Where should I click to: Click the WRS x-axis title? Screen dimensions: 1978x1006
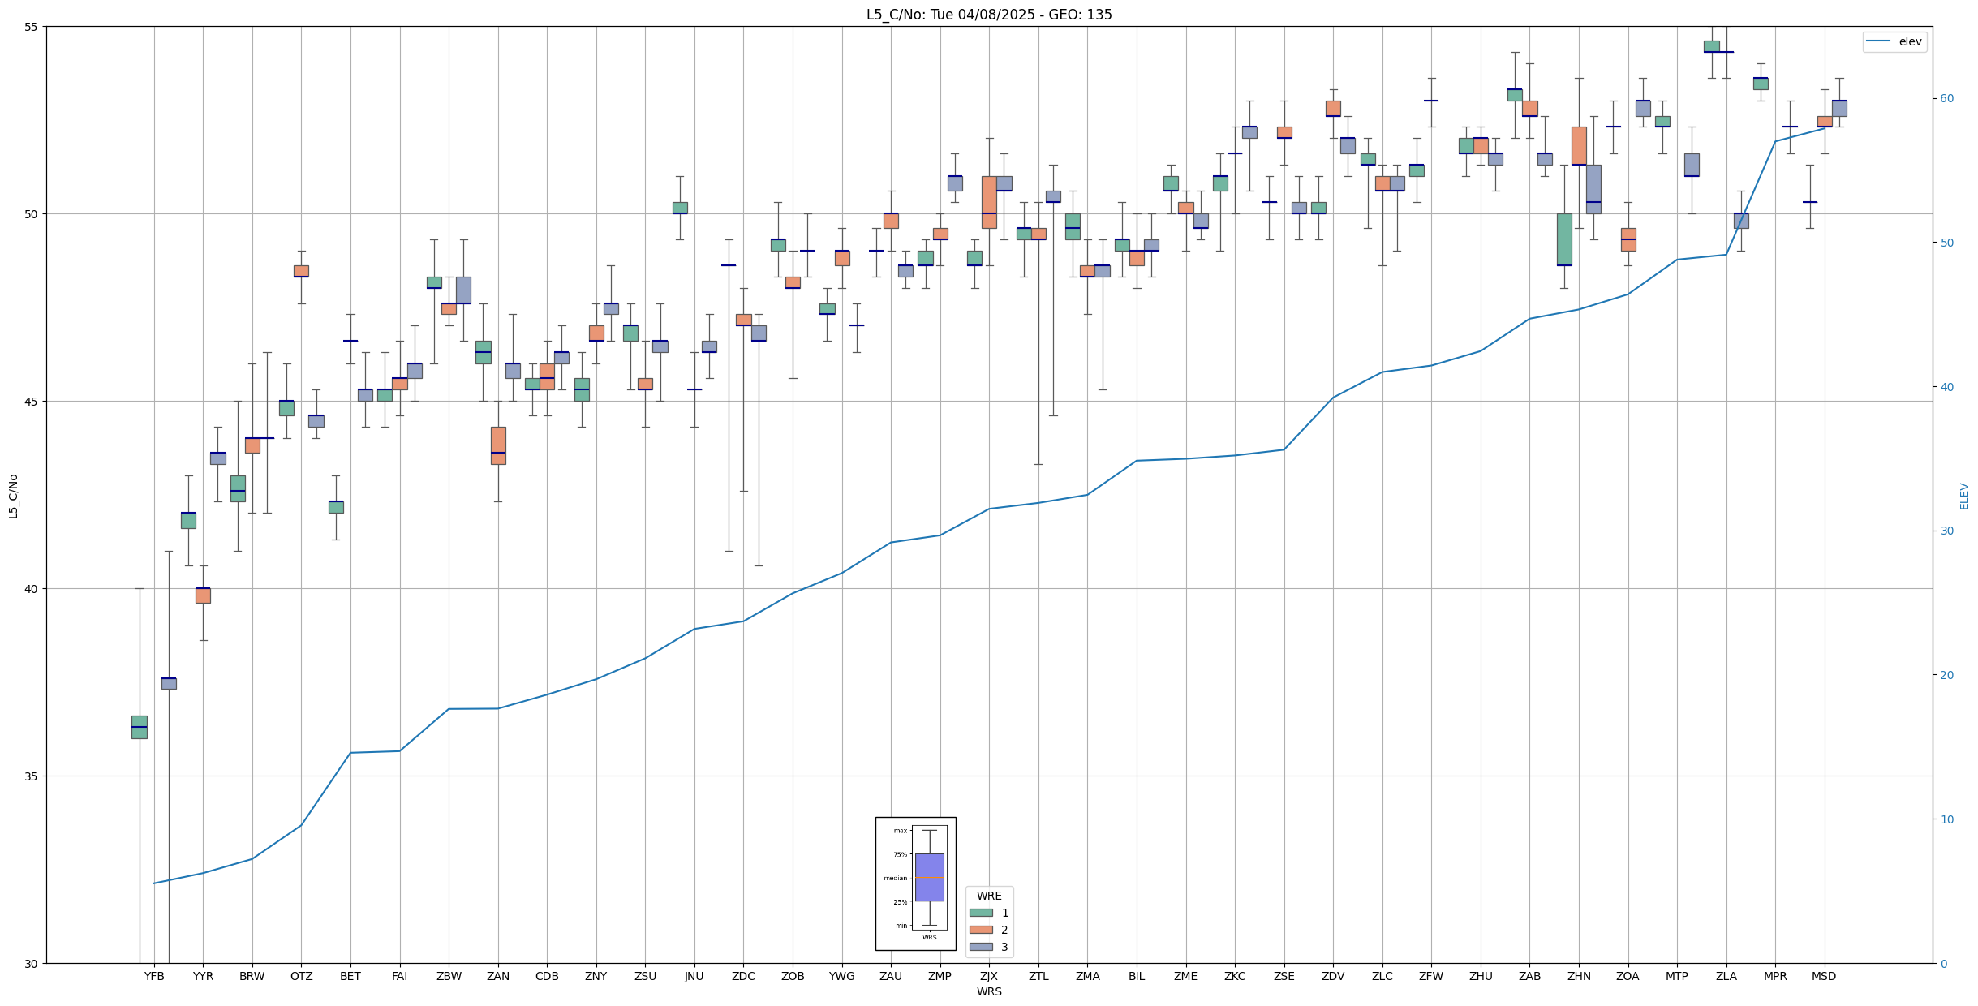[989, 991]
